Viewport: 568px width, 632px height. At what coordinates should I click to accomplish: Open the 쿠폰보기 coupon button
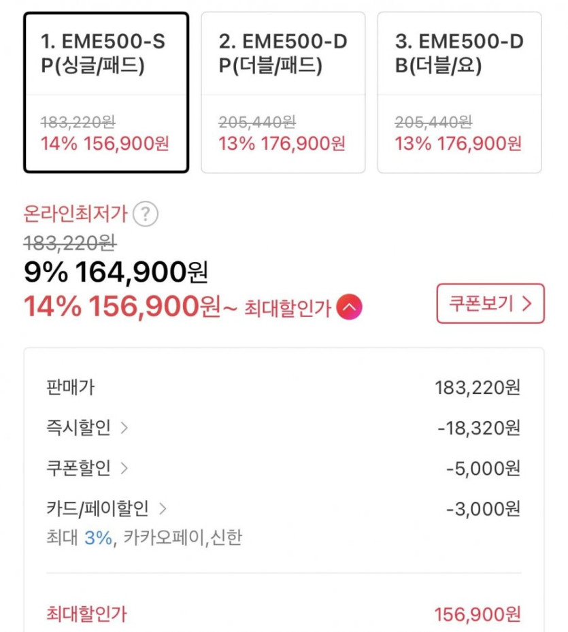click(490, 303)
